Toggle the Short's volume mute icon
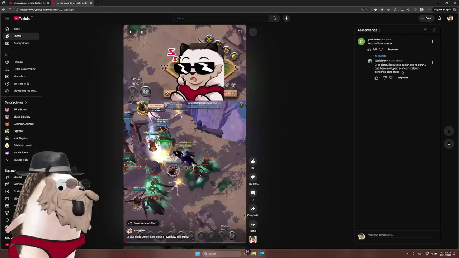This screenshot has width=459, height=258. (x=142, y=32)
